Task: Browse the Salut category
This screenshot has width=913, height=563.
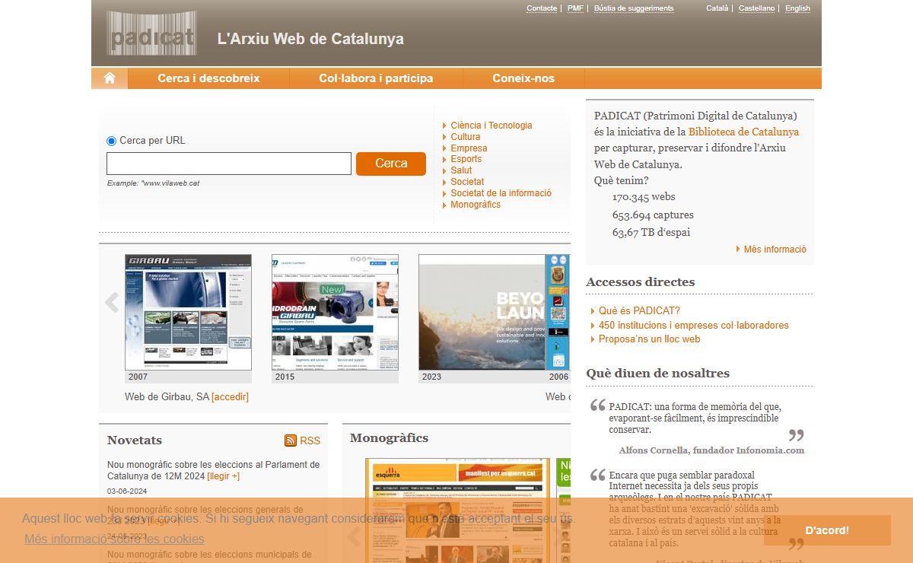Action: (x=461, y=170)
